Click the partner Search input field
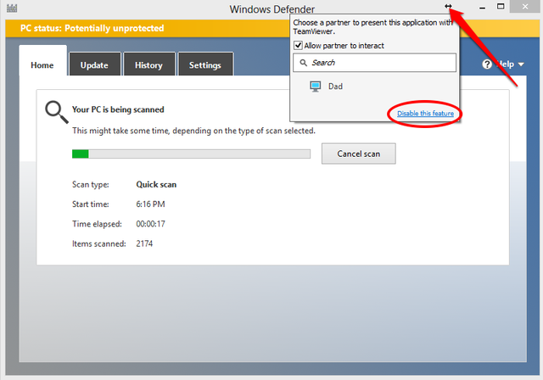Screen dimensions: 543x380 (x=374, y=63)
